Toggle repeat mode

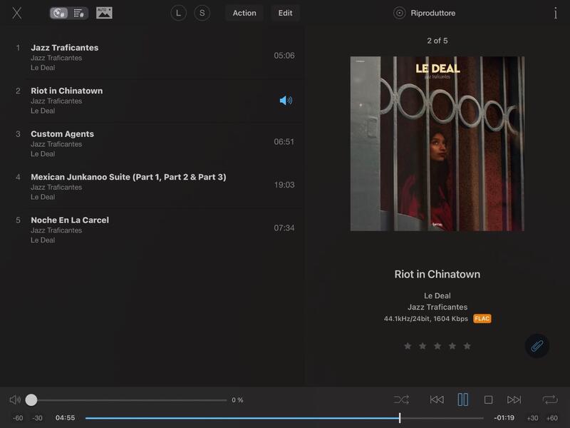(549, 400)
